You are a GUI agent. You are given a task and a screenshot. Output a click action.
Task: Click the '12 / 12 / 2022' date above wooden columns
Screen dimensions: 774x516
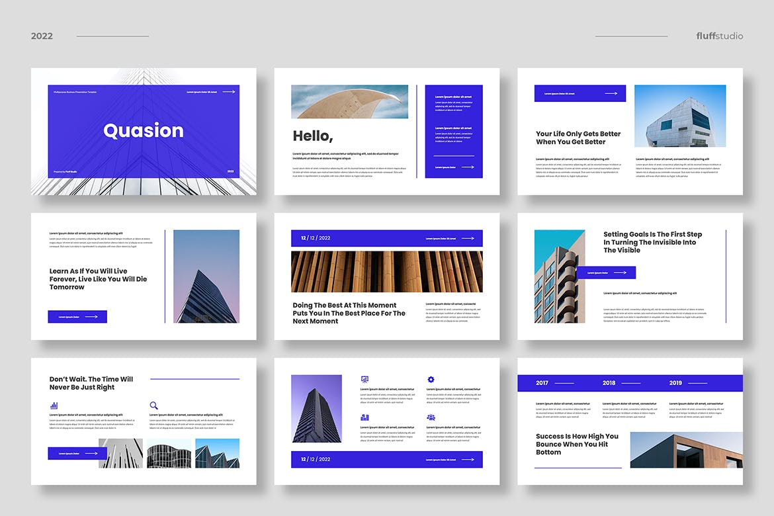pos(316,238)
